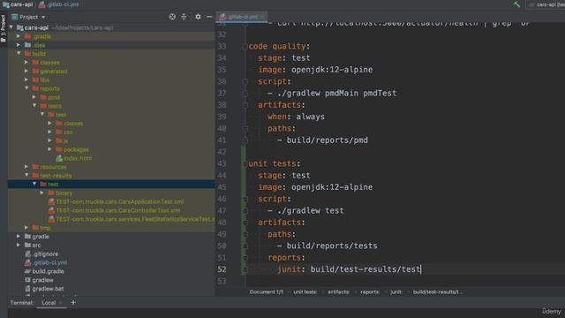Close the gitlab-ci.yml editor tab
Viewport: 565px width, 318px height.
(263, 17)
